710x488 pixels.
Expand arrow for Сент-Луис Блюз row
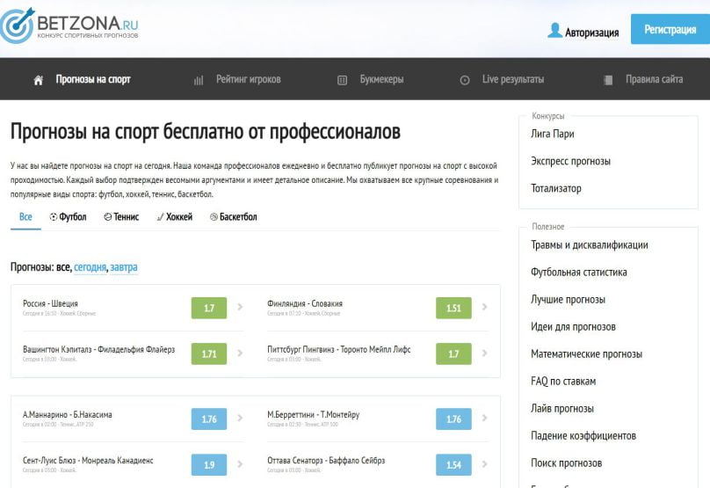[240, 464]
